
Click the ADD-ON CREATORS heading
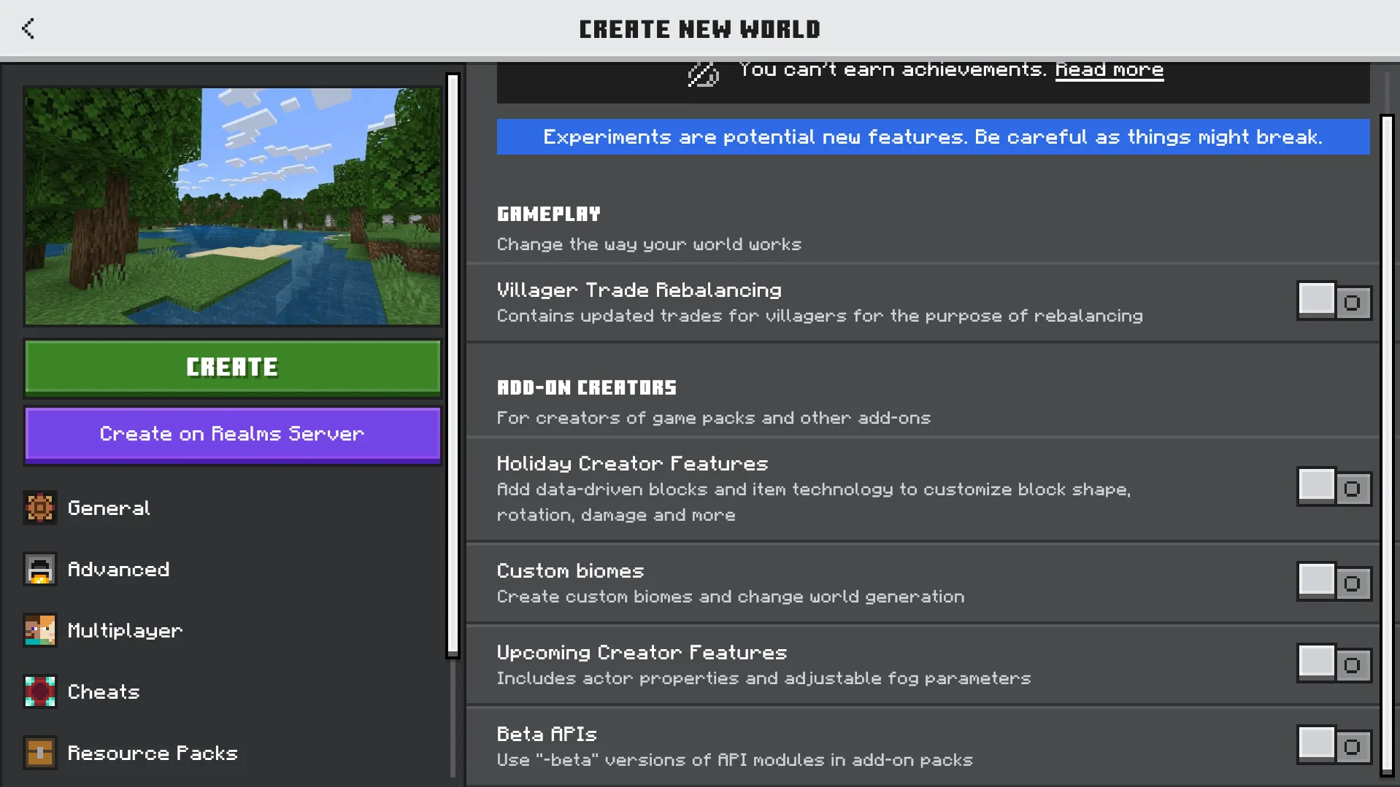click(587, 387)
